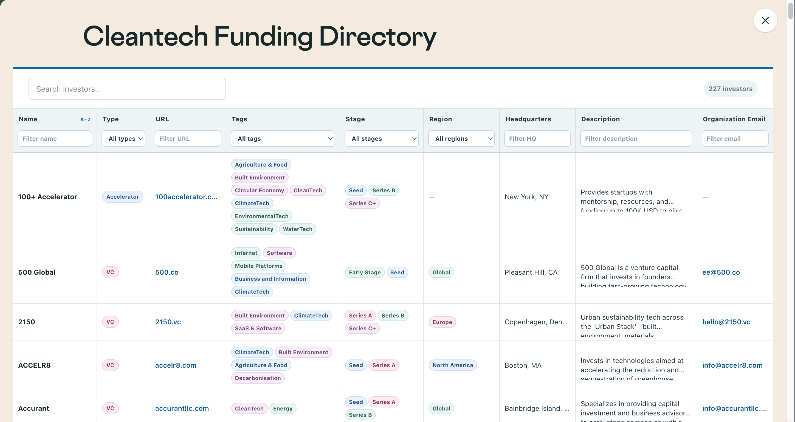Click the Business and Information tag
This screenshot has height=422, width=795.
(x=270, y=279)
